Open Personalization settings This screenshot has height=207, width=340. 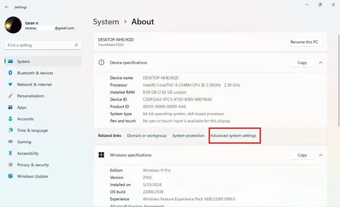coord(43,96)
